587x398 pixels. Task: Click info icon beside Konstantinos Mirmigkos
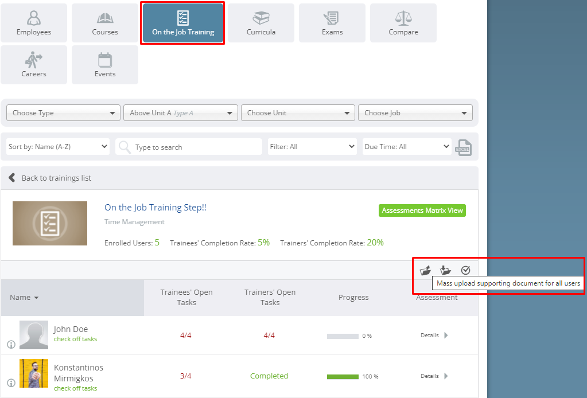coord(11,383)
